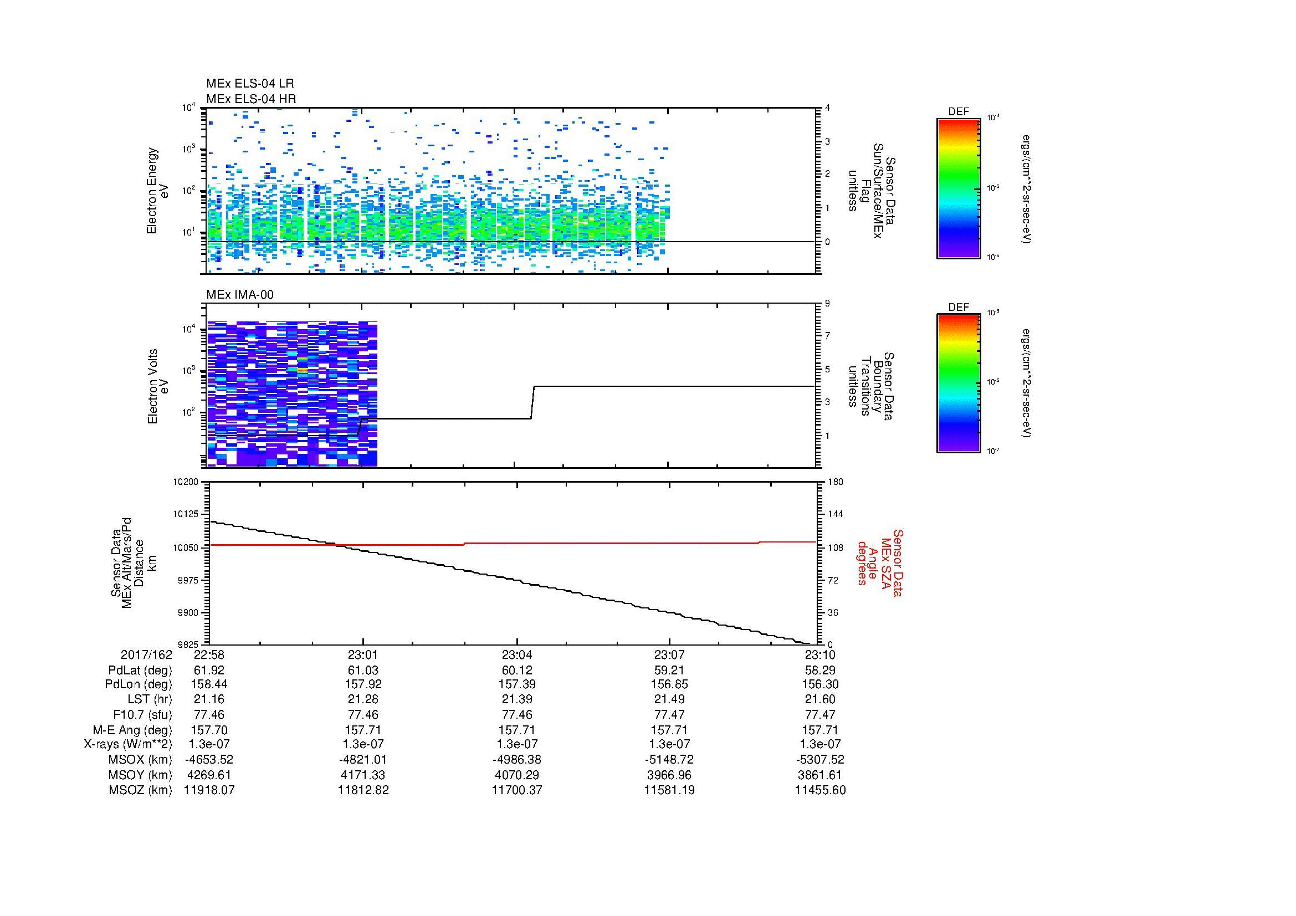Click the '23:10' time tick label
The width and height of the screenshot is (1296, 916).
pos(820,654)
